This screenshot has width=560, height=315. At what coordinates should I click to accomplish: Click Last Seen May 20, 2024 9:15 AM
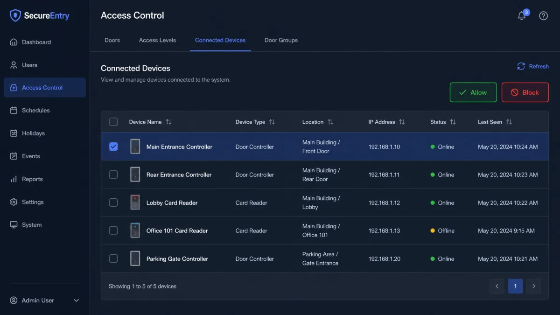(x=506, y=231)
